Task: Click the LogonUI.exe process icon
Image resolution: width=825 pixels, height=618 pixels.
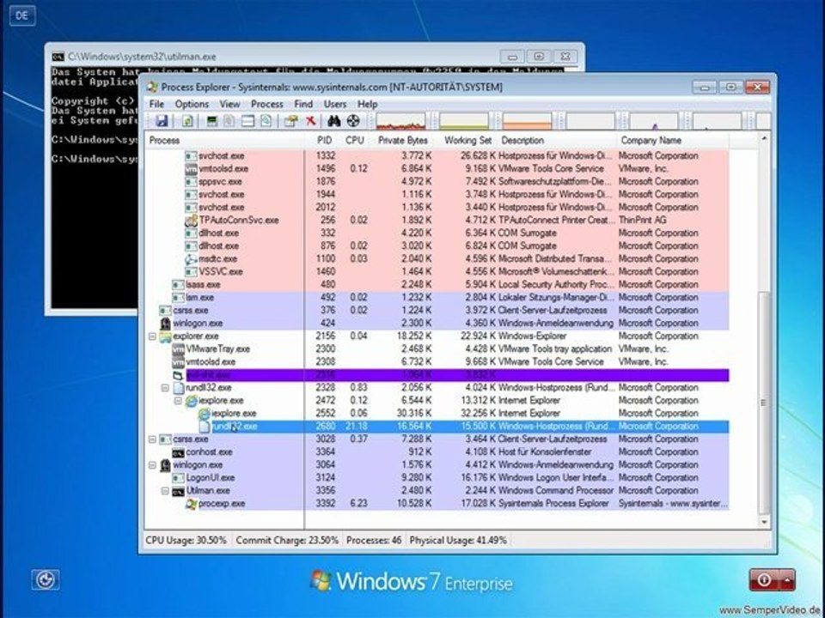Action: (x=178, y=478)
